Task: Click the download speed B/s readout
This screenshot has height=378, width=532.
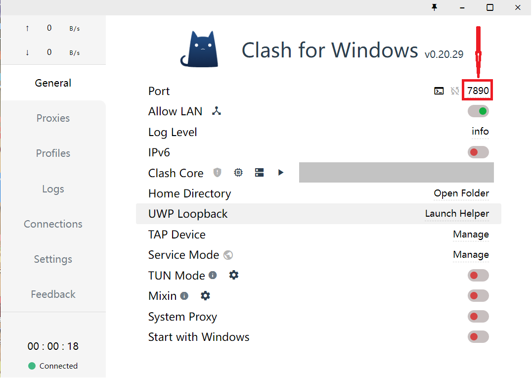Action: (x=74, y=52)
